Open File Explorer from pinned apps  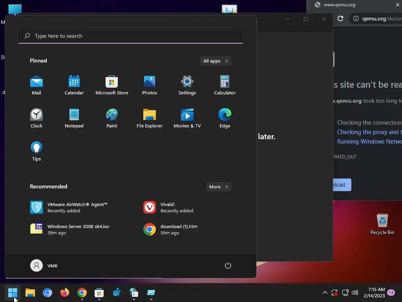coord(150,118)
